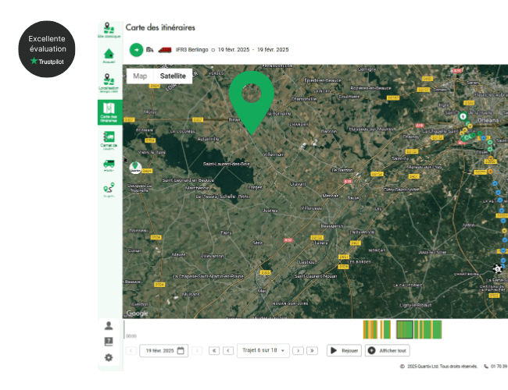Image resolution: width=508 pixels, height=390 pixels.
Task: Click the selected outlined trip segment in timeline
Action: point(405,329)
